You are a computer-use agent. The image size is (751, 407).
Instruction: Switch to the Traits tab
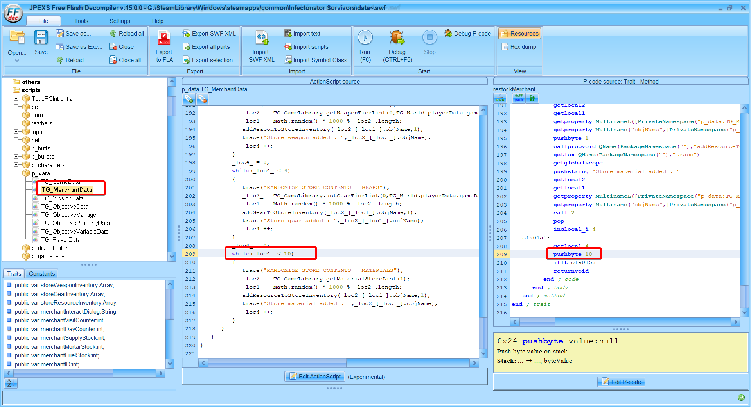coord(14,274)
